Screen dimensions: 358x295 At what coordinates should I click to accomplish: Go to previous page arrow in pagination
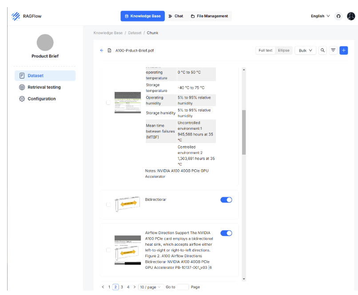tap(103, 287)
